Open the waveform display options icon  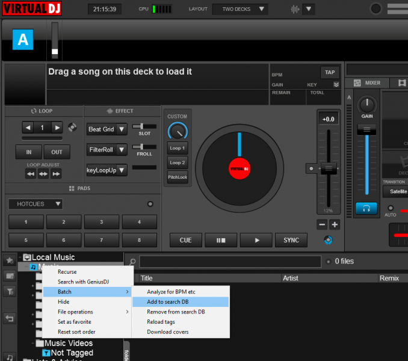[x=295, y=9]
